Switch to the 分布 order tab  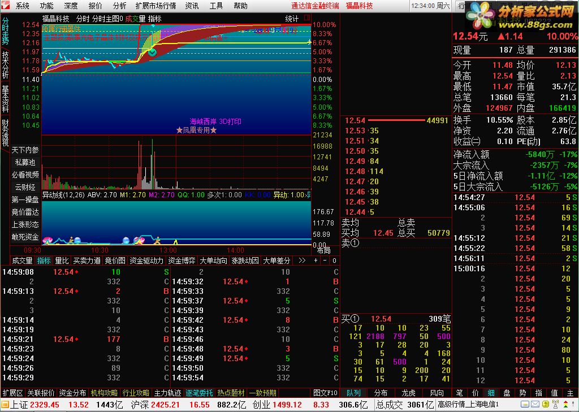(x=381, y=393)
